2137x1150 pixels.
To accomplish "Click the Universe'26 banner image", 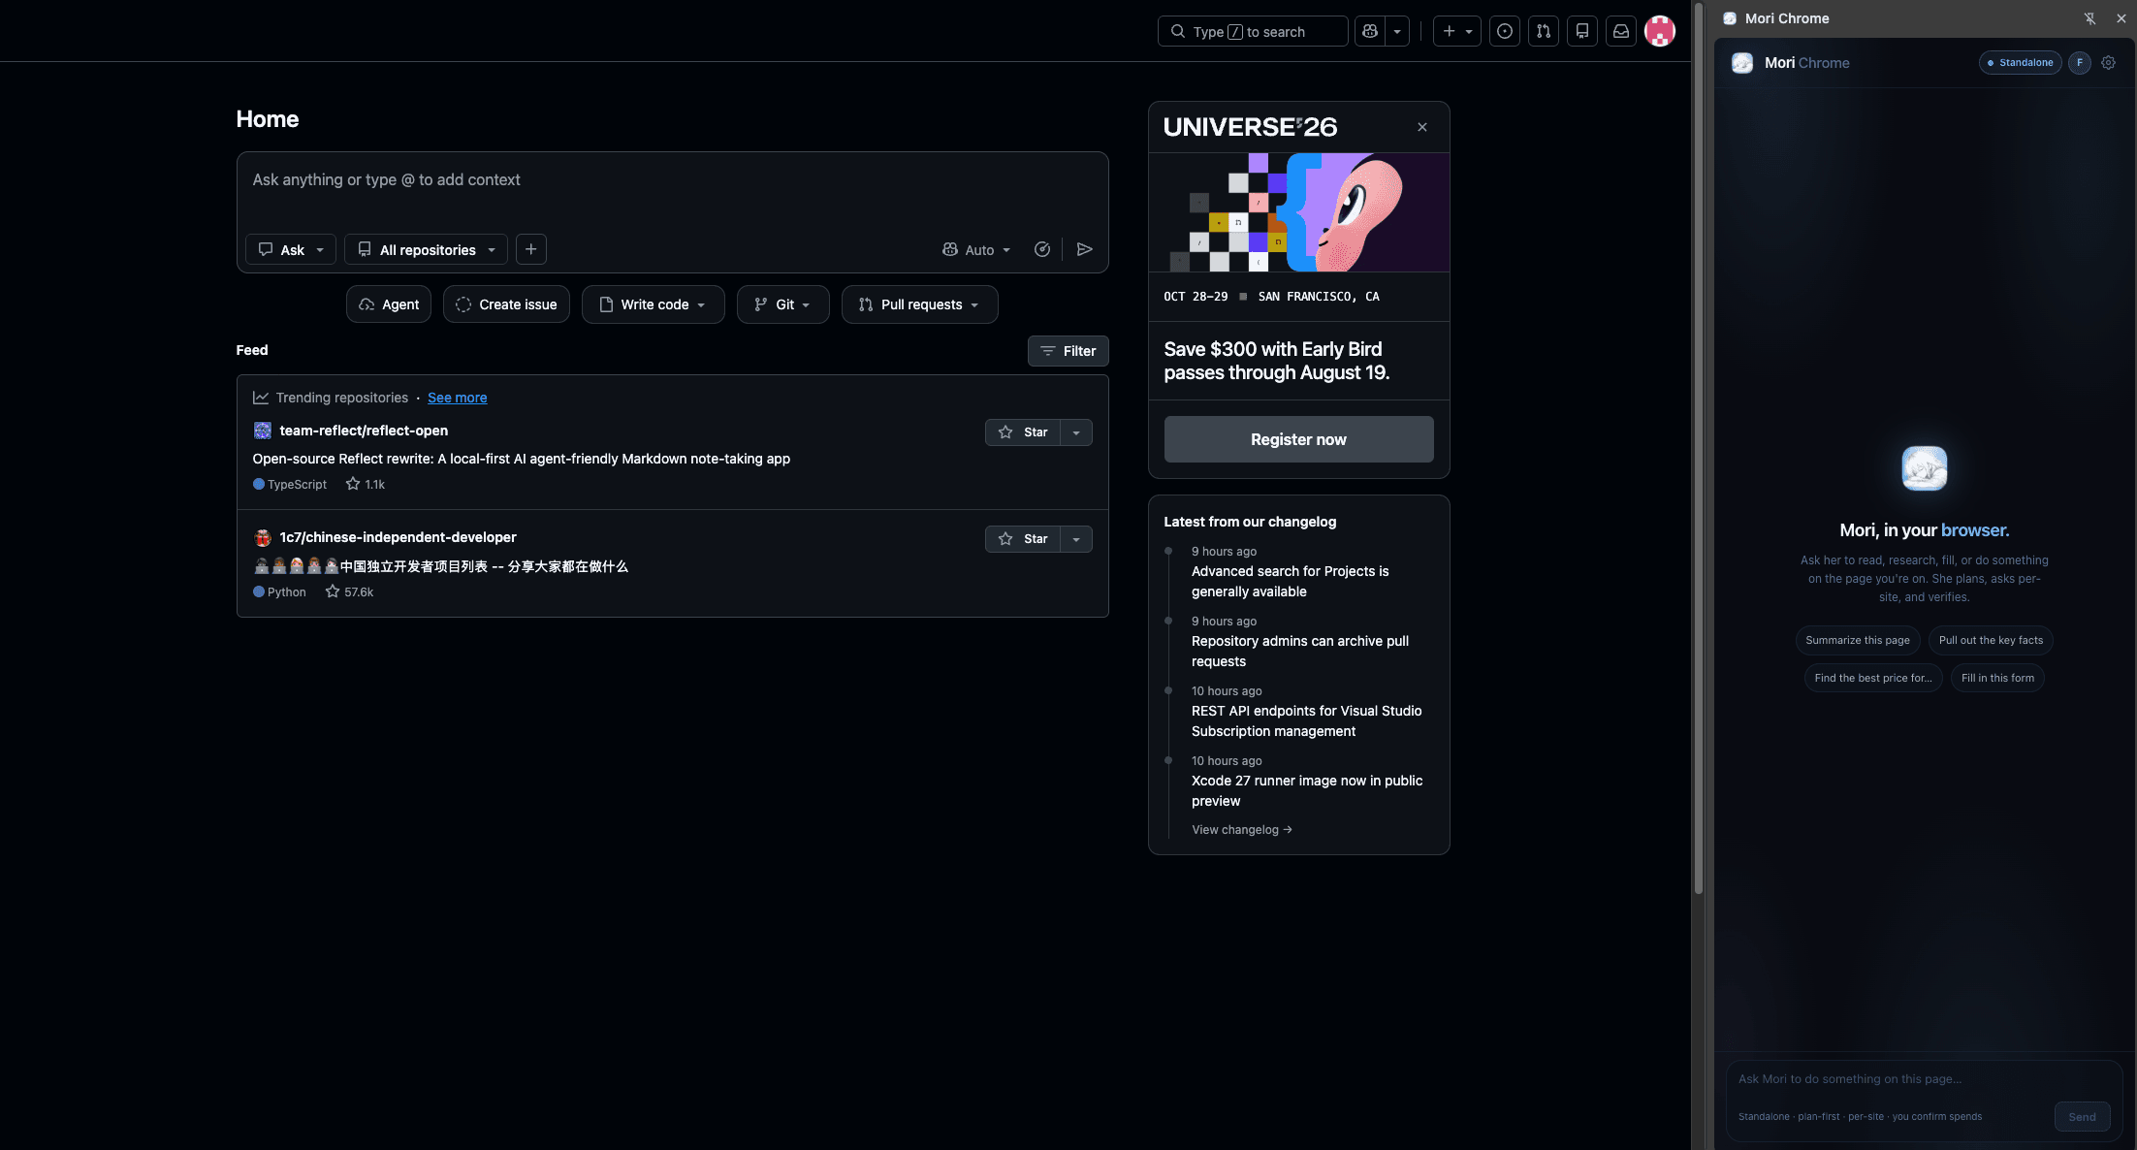I will (x=1299, y=212).
